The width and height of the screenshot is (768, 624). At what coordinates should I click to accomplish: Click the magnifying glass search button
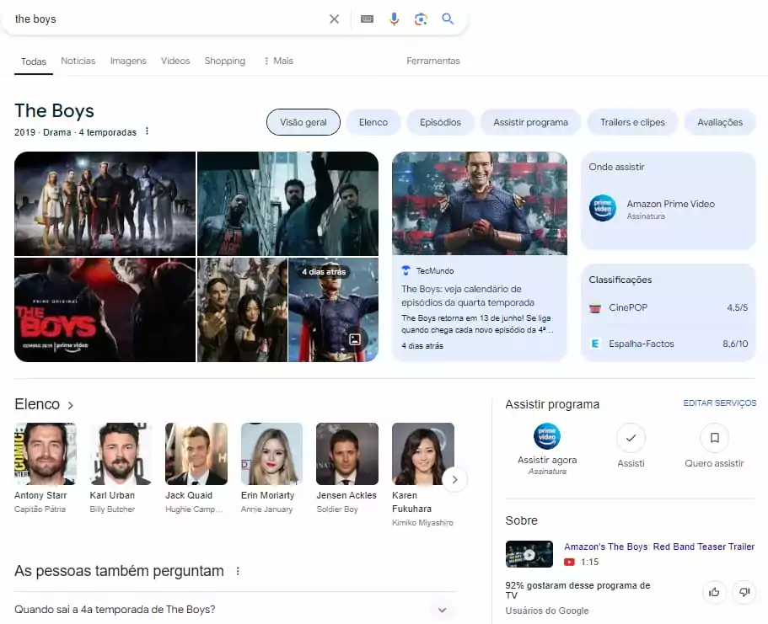point(448,19)
